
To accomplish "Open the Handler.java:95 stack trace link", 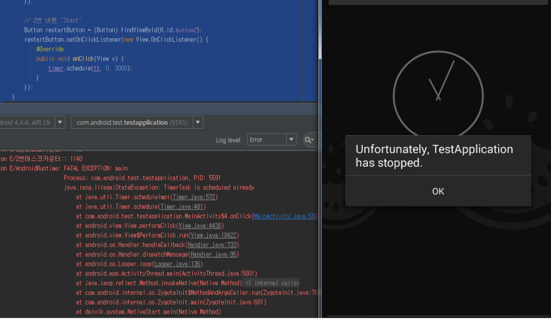I will [214, 254].
